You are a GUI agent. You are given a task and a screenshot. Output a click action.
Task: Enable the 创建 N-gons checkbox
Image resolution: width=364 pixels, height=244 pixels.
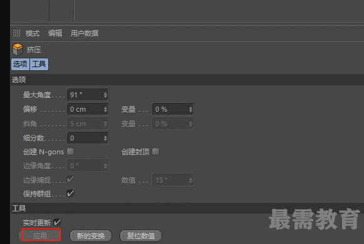point(71,152)
